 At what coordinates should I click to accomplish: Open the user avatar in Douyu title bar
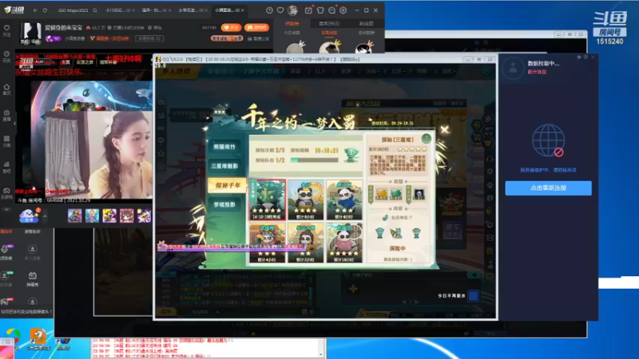(x=292, y=10)
